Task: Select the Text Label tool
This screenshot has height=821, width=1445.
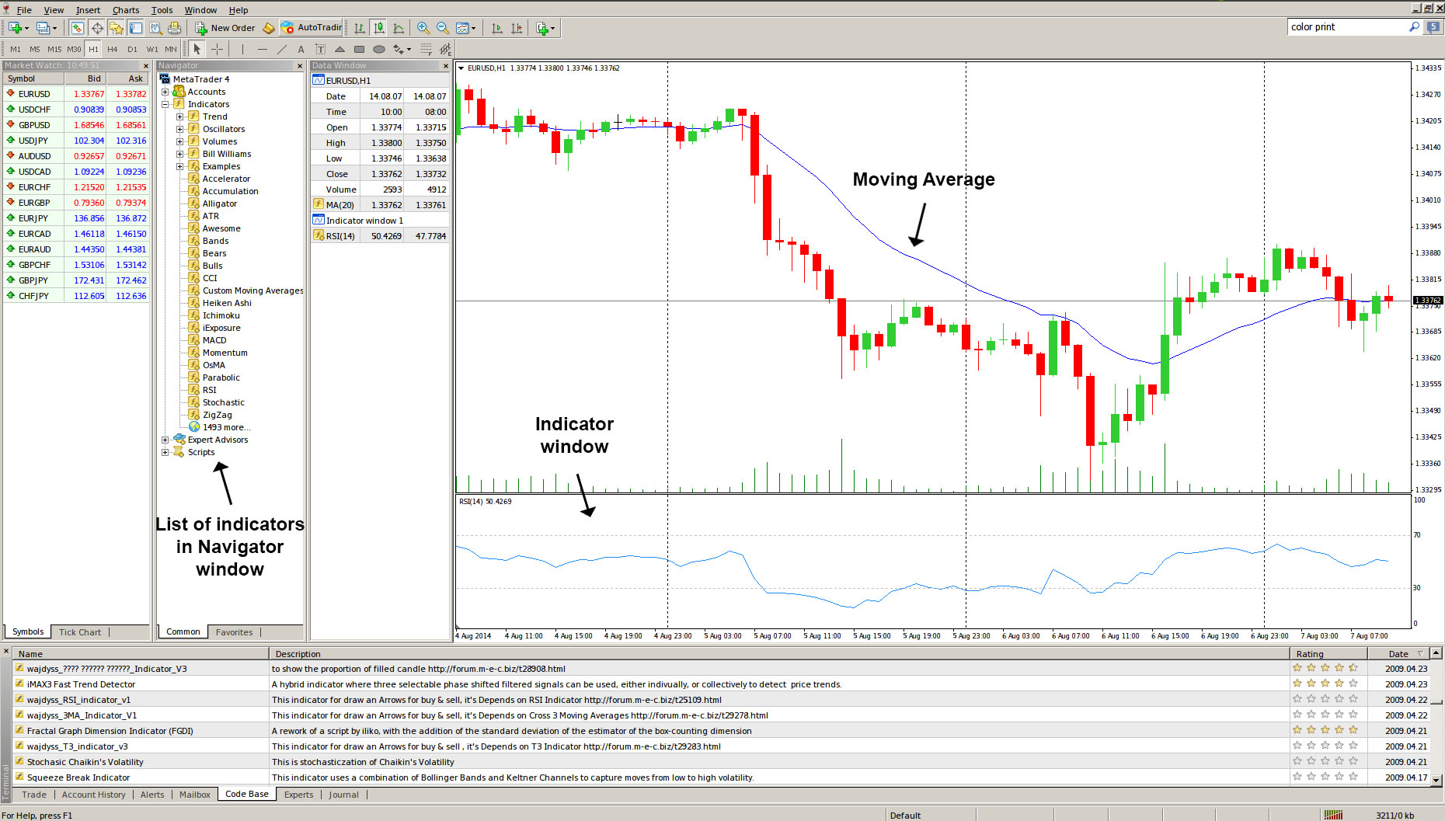Action: pos(320,49)
